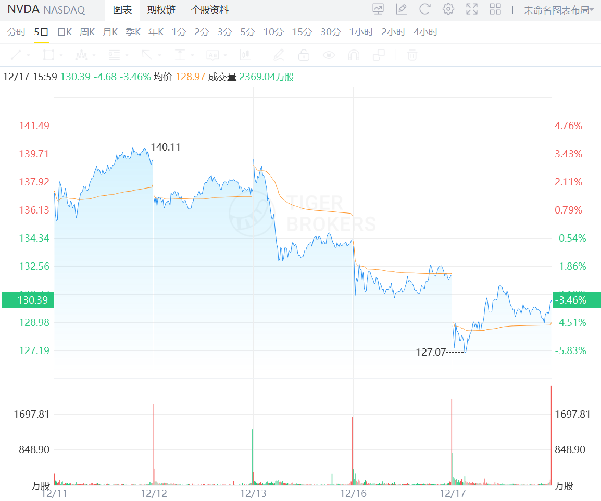This screenshot has width=601, height=501.
Task: Select the 4小时 interval
Action: [425, 32]
